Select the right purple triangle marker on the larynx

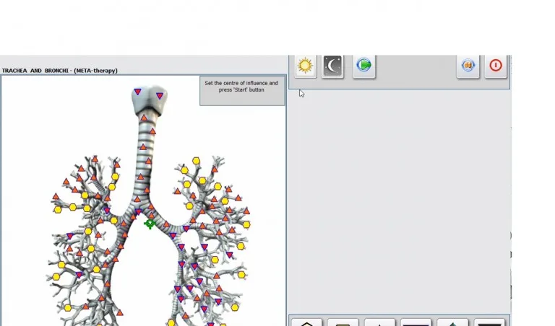[x=160, y=96]
